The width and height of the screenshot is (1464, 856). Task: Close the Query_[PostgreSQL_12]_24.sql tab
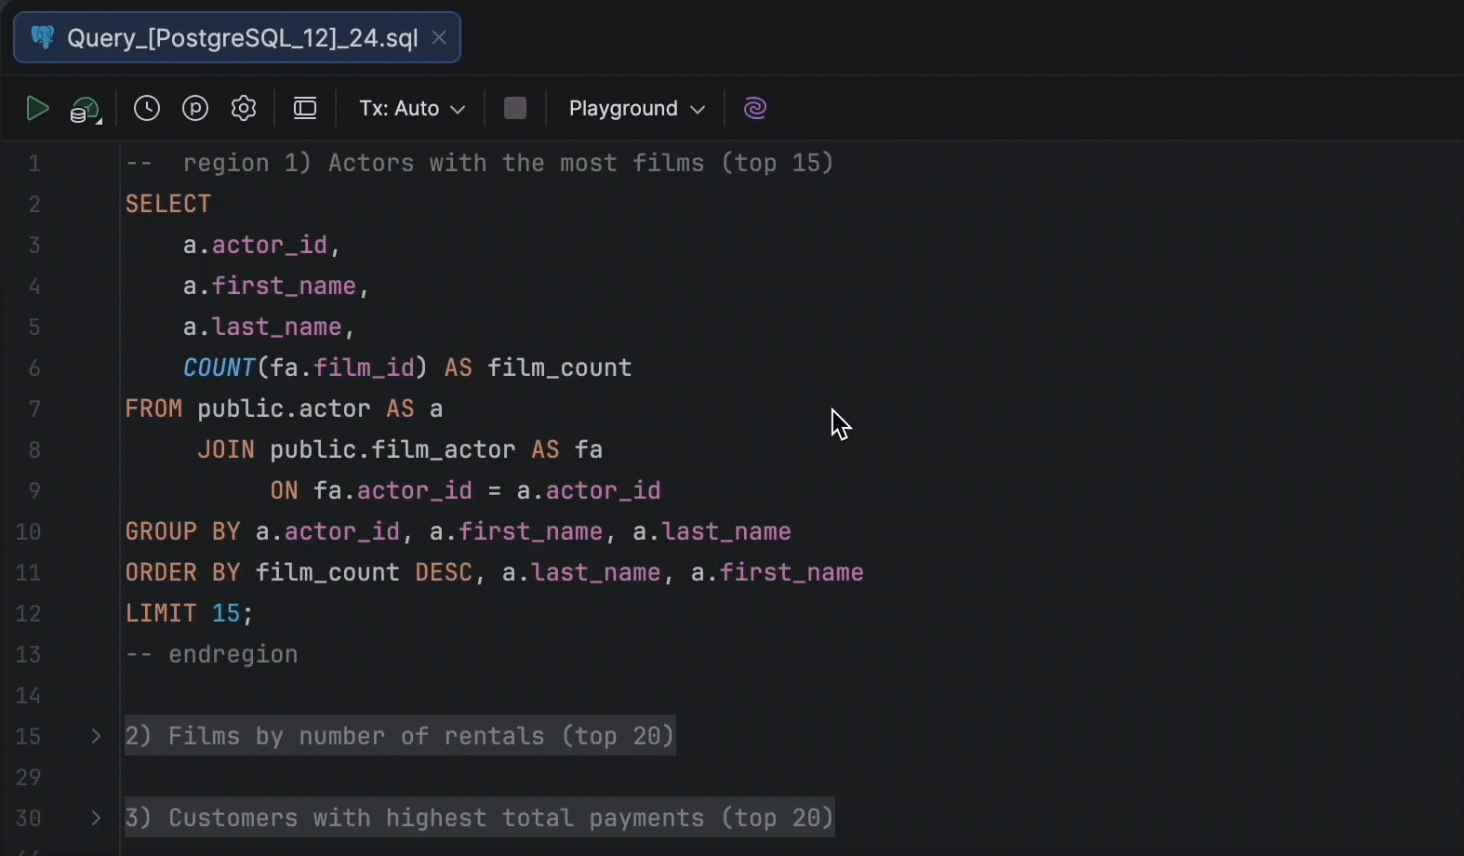440,38
